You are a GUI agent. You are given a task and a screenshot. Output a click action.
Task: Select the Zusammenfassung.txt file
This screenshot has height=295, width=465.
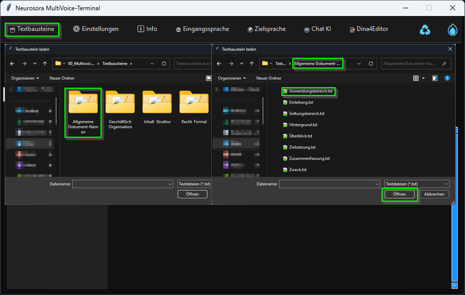point(309,158)
